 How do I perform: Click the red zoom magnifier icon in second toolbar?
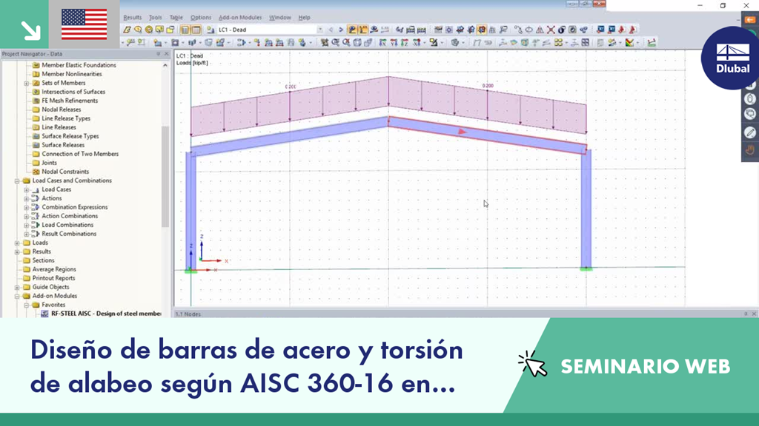[x=347, y=42]
